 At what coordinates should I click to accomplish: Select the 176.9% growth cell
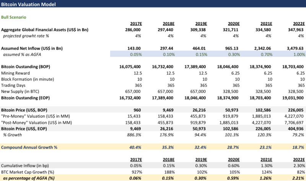coord(167,135)
